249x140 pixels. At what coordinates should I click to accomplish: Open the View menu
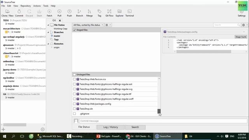pyautogui.click(x=16, y=6)
